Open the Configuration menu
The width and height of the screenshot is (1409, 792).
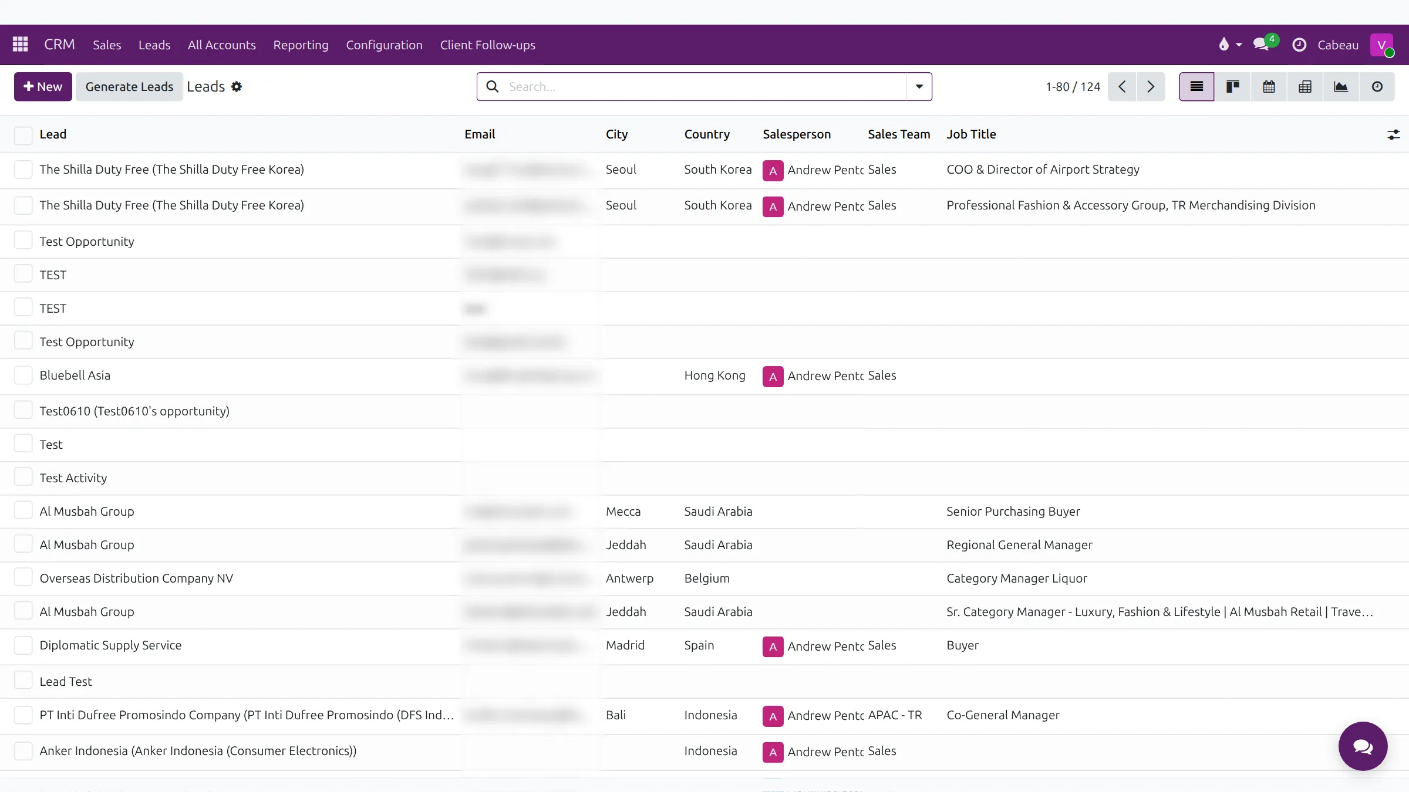[384, 45]
